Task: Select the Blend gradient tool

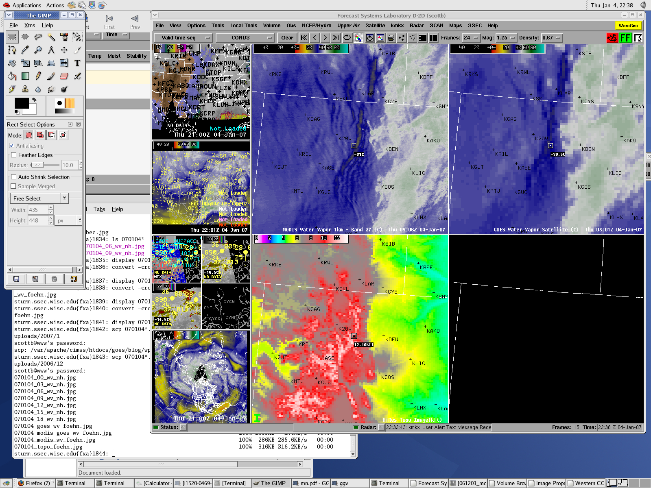Action: (x=25, y=76)
